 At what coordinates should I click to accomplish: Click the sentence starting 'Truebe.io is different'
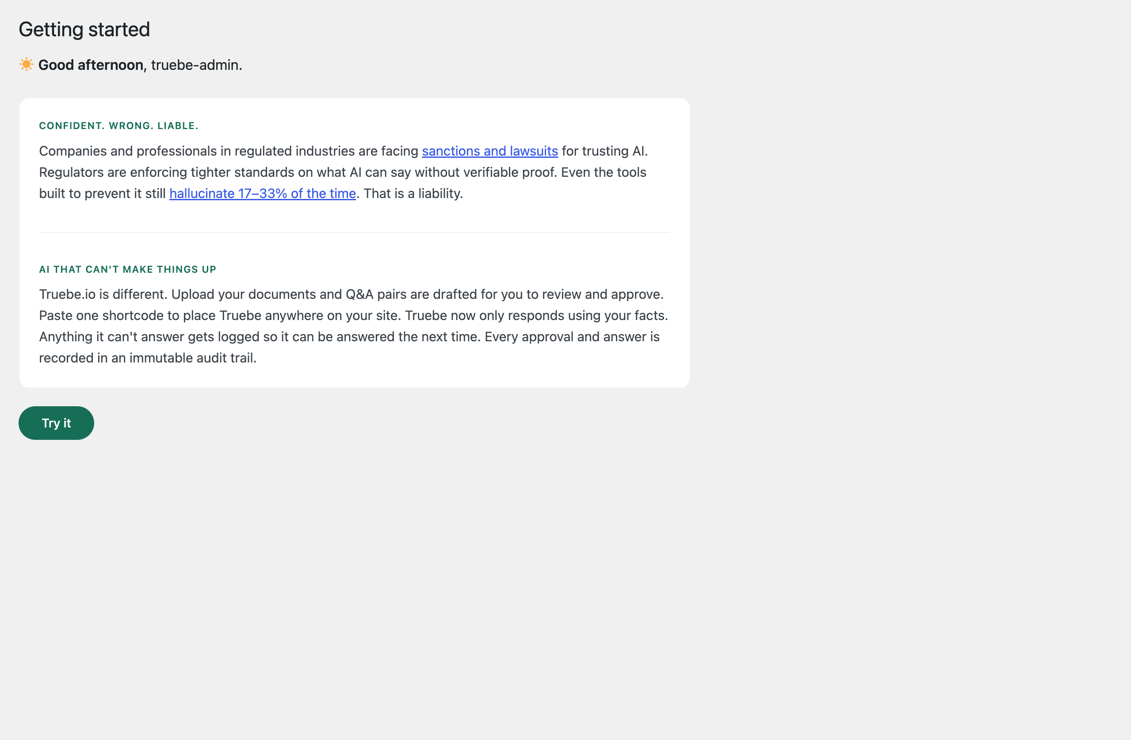pyautogui.click(x=103, y=294)
